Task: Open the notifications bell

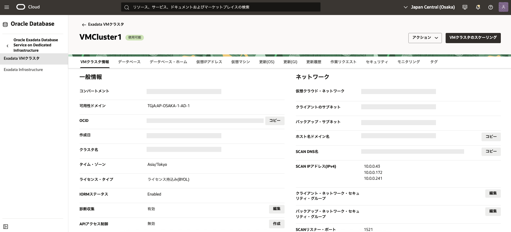Action: point(478,7)
